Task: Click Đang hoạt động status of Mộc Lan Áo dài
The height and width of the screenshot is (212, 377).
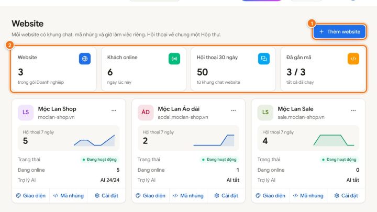Action: click(219, 159)
